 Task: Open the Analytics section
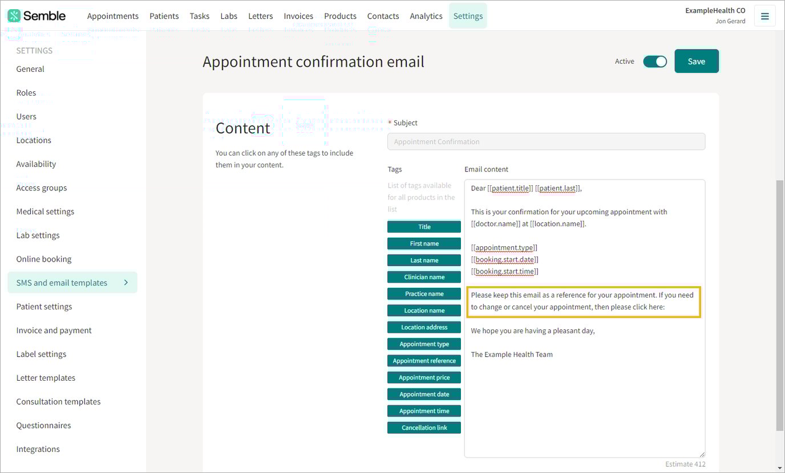coord(426,16)
